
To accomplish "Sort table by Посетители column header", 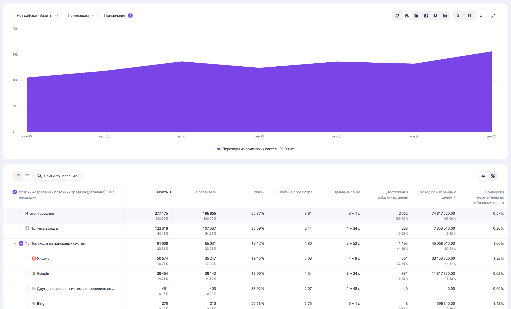I will click(206, 192).
